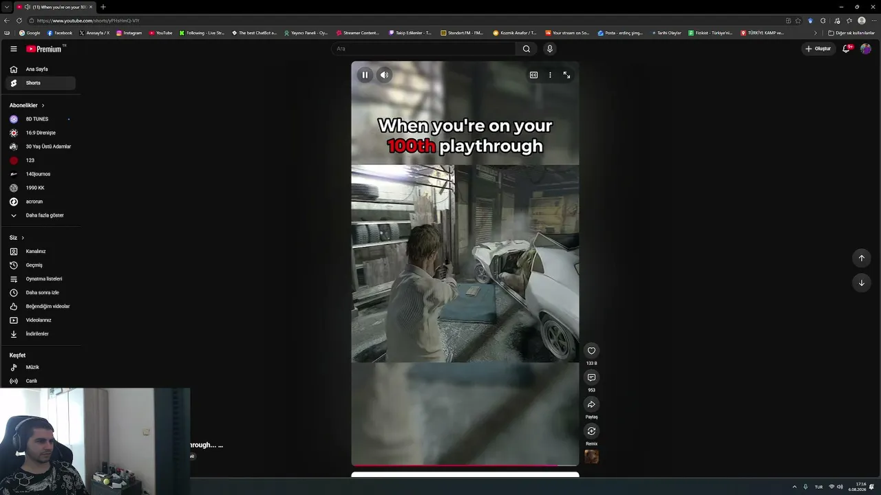This screenshot has height=495, width=881.
Task: Open the Google bookmark
Action: [30, 33]
